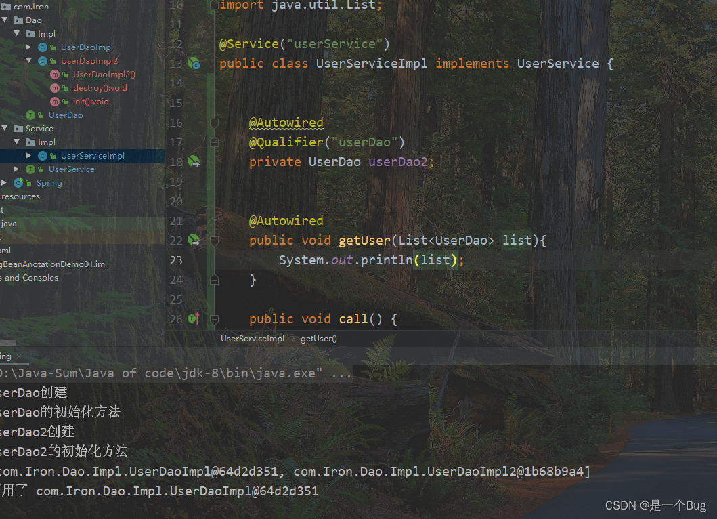Click the @Autowired annotation on line 16
The image size is (717, 519).
[x=286, y=123]
